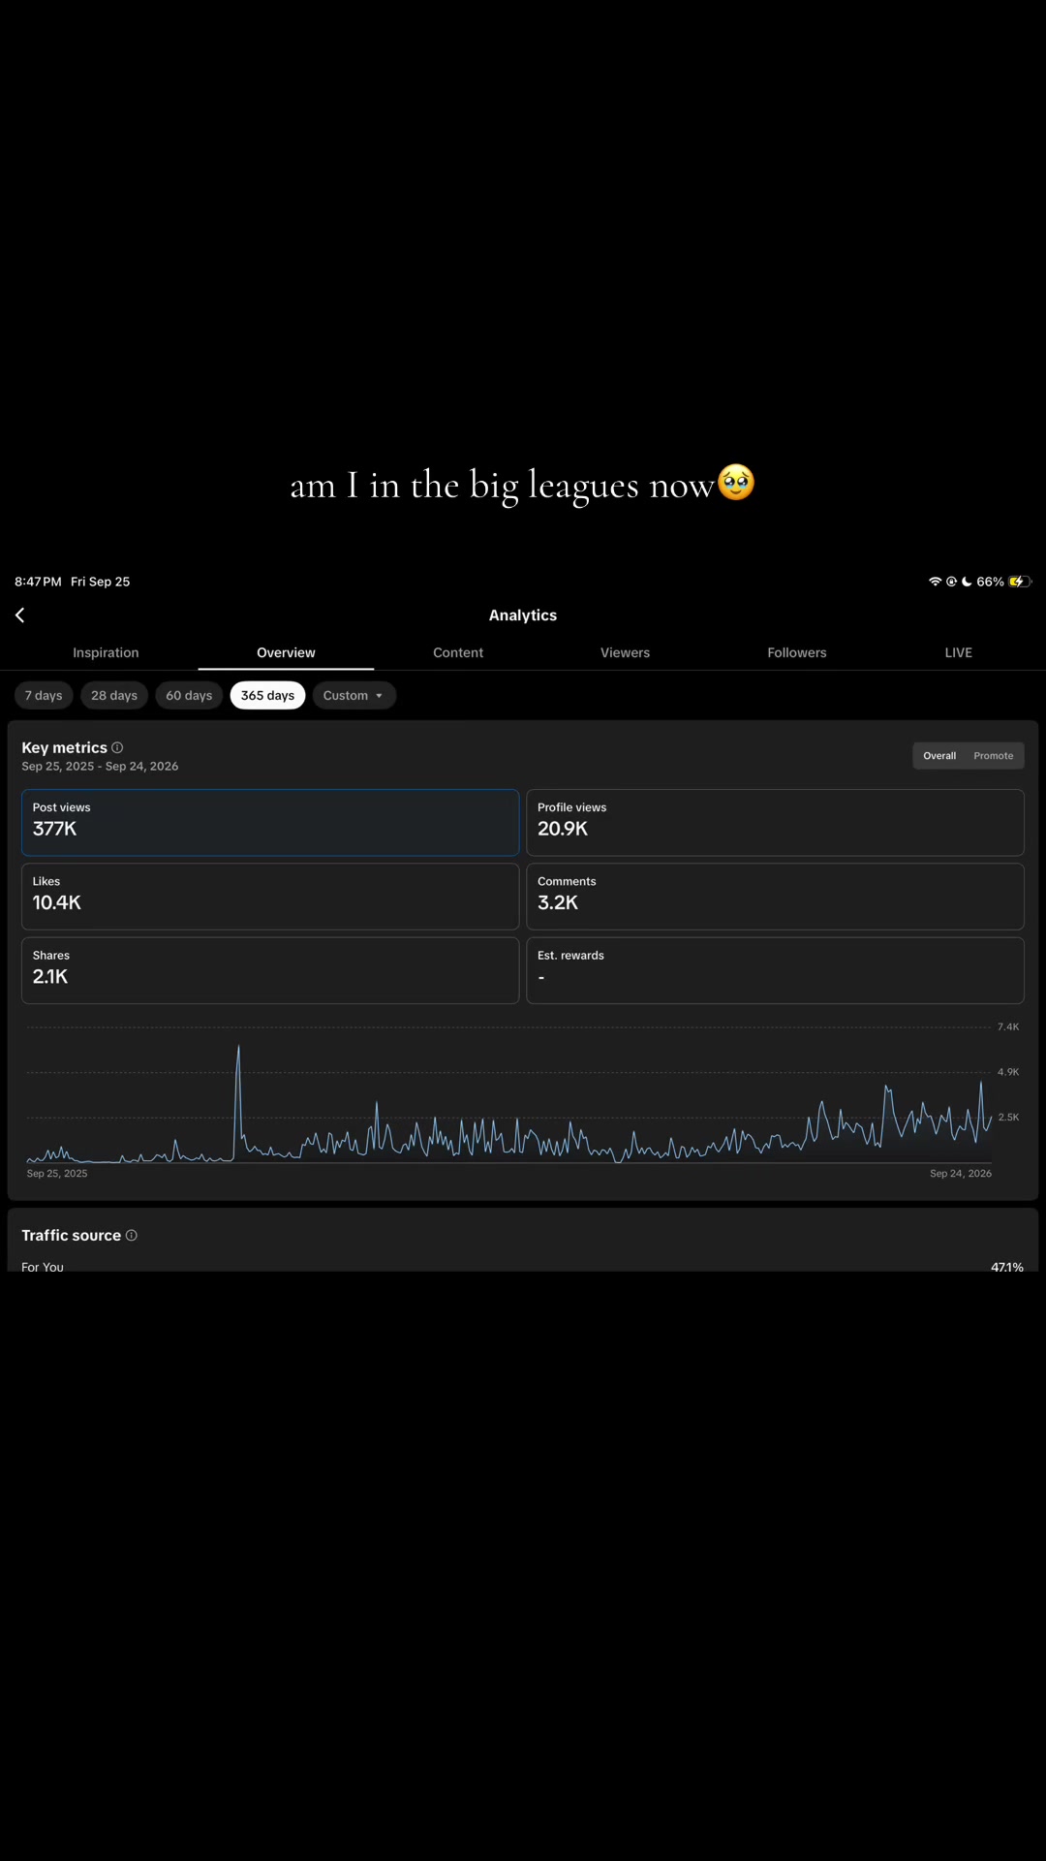Tap the Wi-Fi status icon

click(x=936, y=582)
